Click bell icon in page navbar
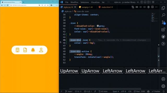 pos(33,50)
